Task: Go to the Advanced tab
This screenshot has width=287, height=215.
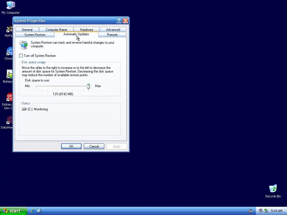Action: tap(113, 30)
